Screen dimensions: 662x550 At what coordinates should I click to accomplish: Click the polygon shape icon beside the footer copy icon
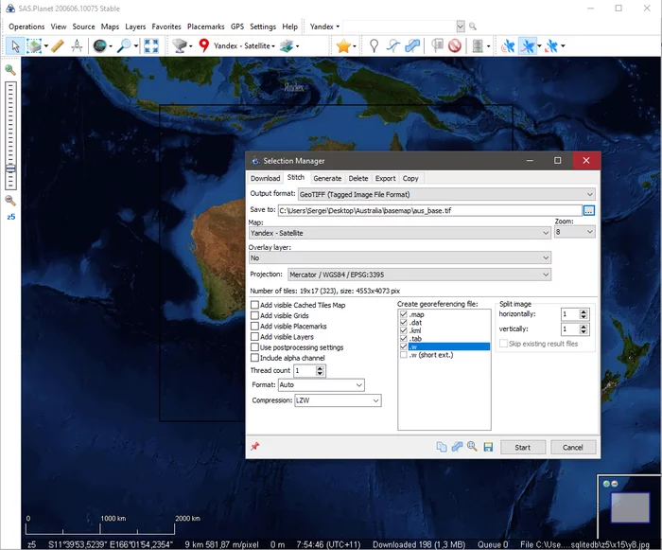457,447
